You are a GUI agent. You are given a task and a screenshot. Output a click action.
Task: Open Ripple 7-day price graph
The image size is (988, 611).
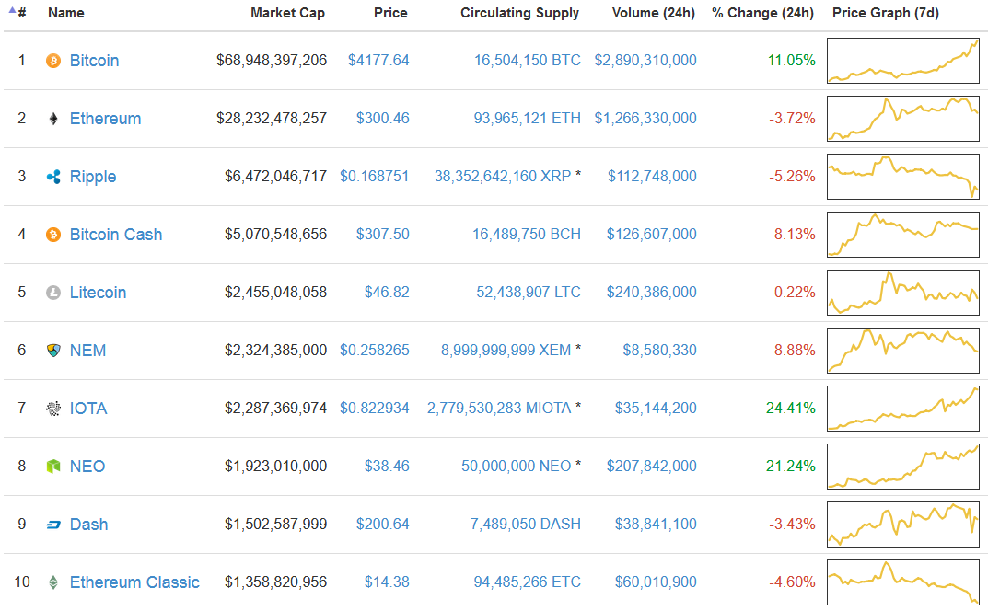click(x=903, y=177)
